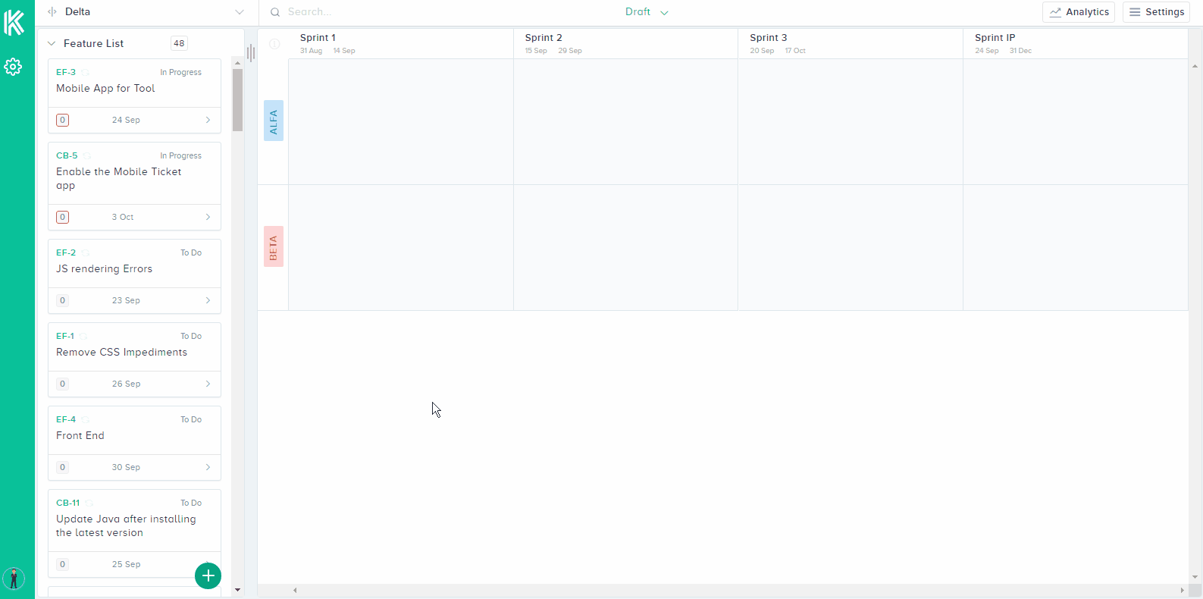
Task: Click the zero count badge on EF-4
Action: [63, 467]
